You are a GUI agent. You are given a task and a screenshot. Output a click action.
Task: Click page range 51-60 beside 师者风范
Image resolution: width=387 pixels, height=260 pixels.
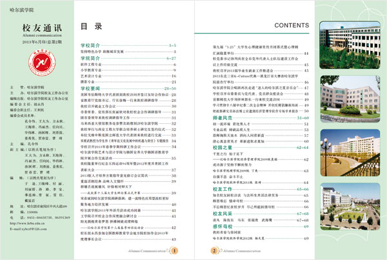303,118
